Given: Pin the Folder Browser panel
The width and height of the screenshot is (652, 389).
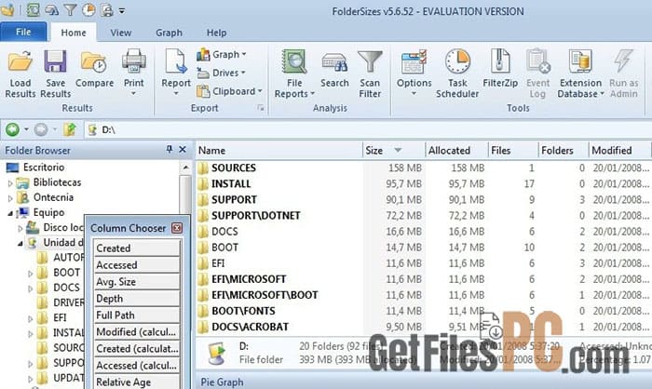Looking at the screenshot, I should (x=170, y=149).
